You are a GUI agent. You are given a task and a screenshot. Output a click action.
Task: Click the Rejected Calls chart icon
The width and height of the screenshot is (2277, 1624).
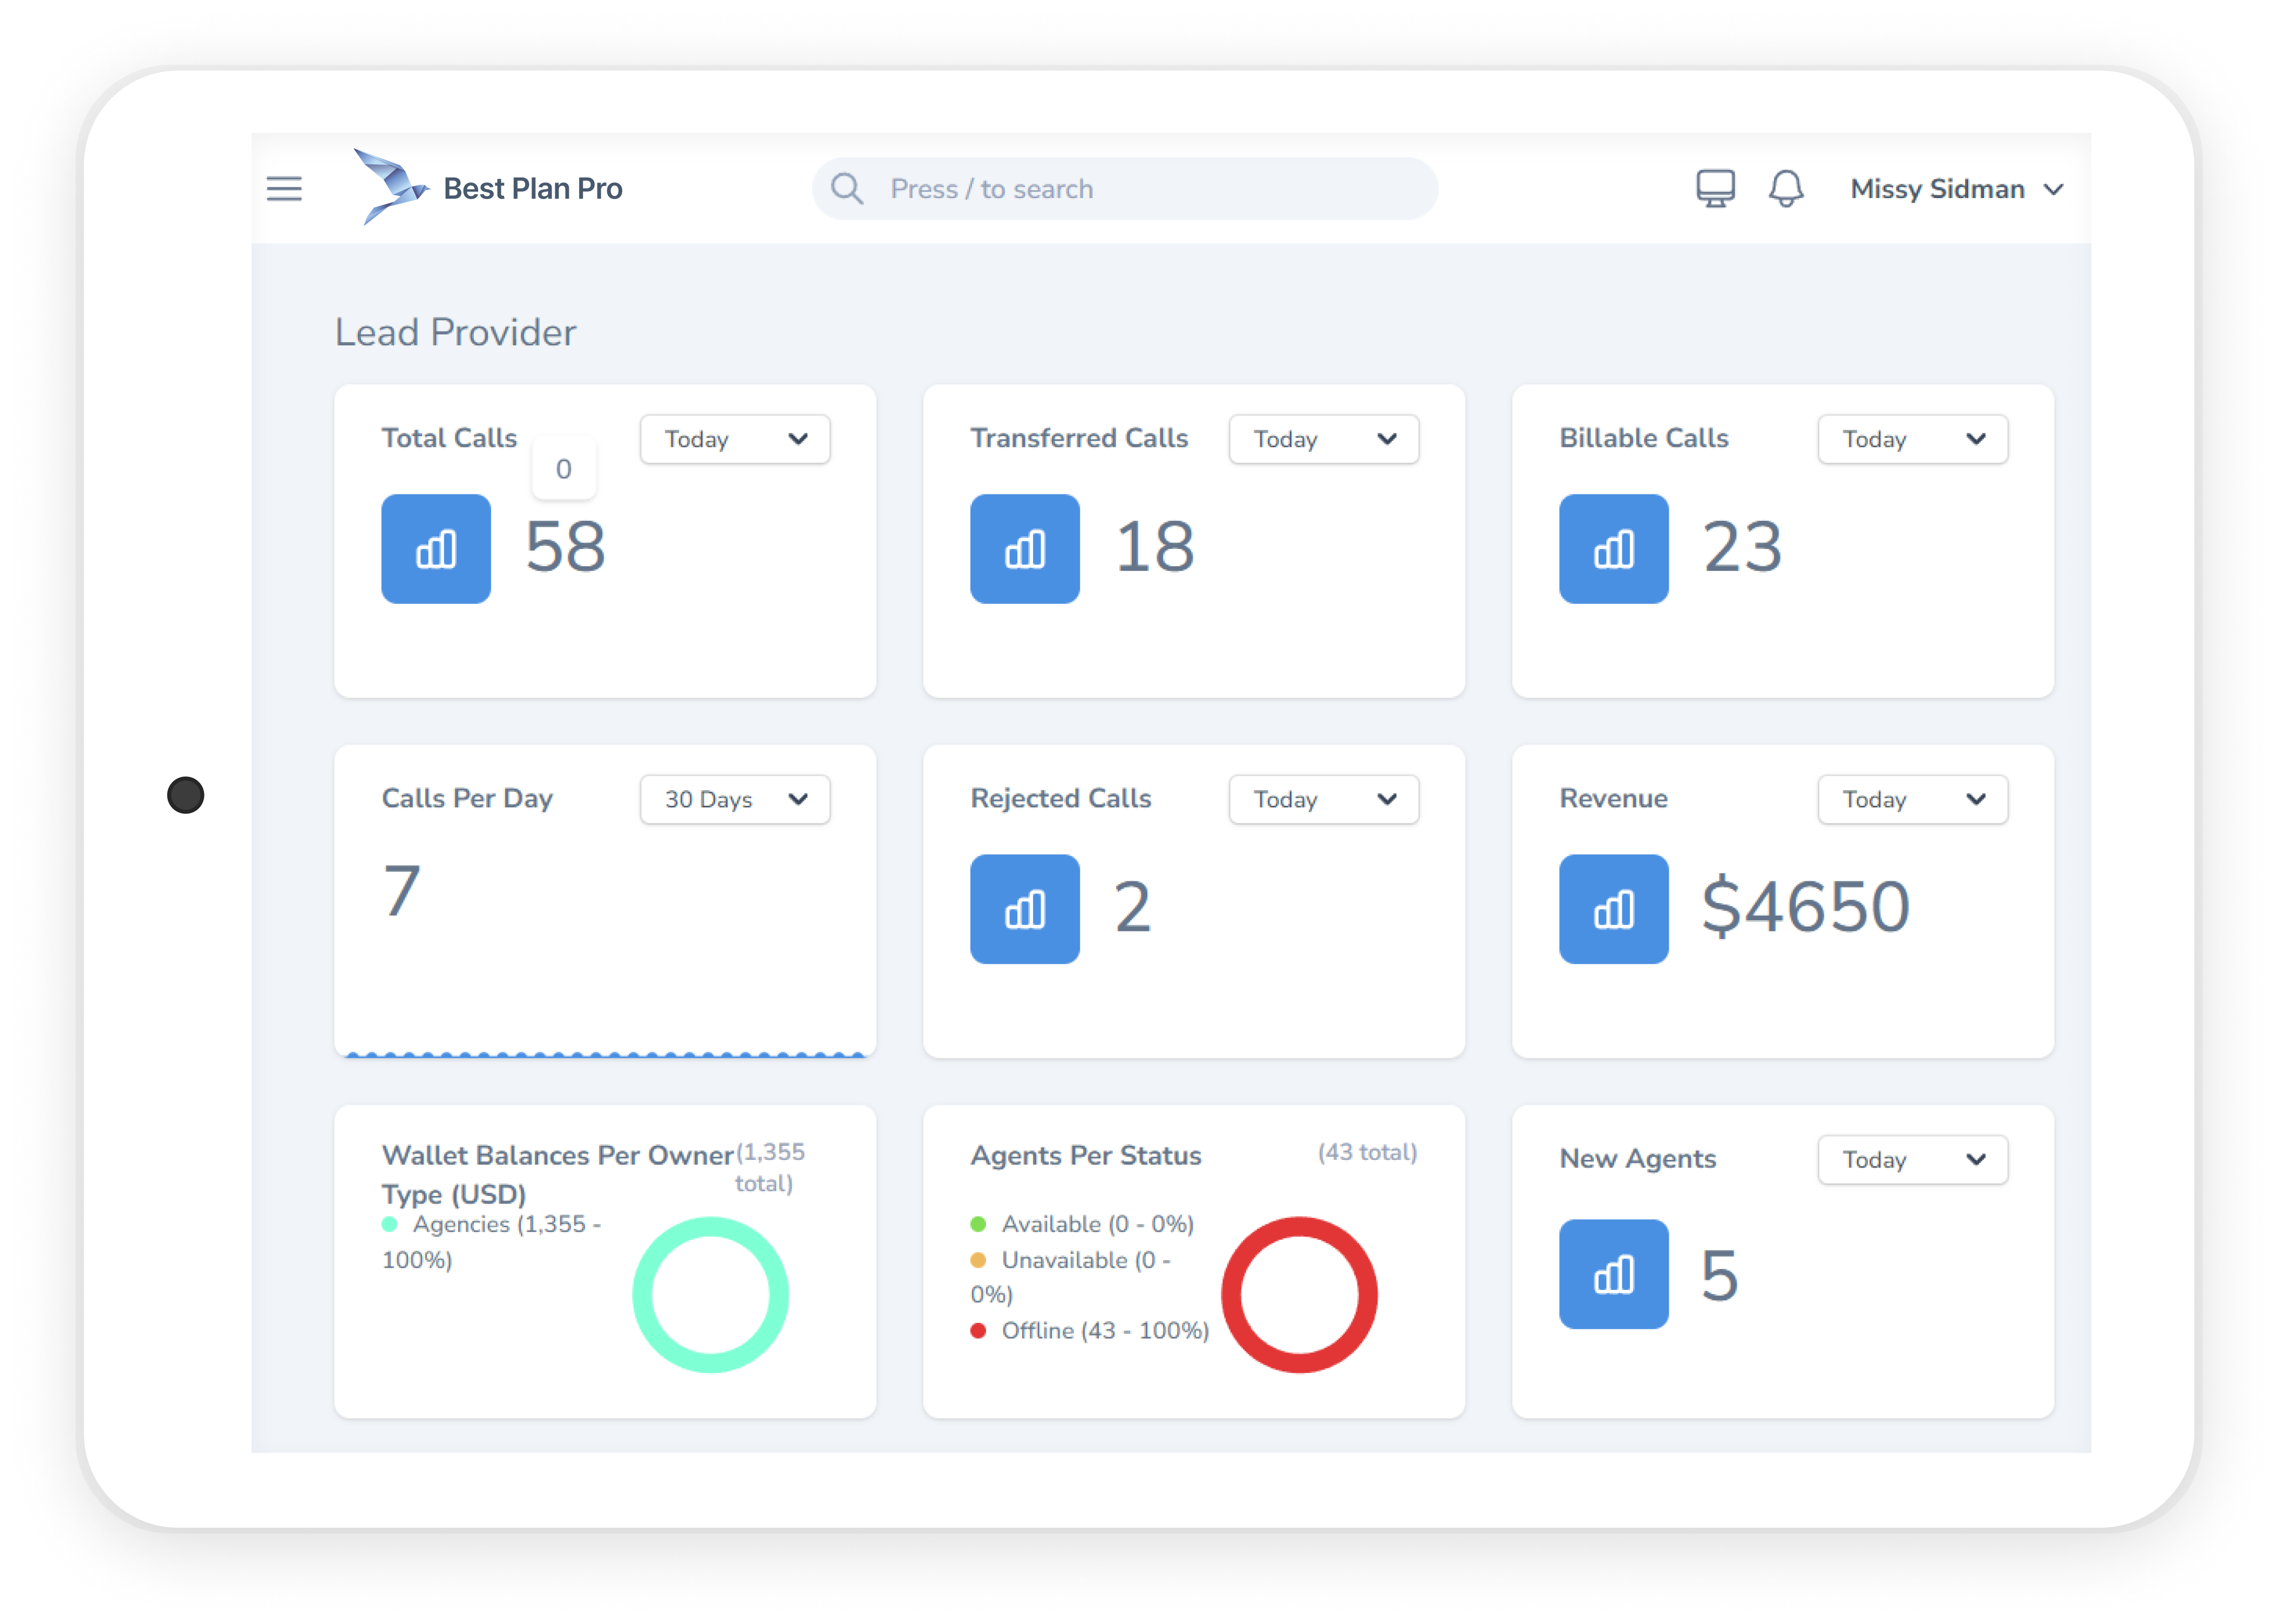[1025, 909]
